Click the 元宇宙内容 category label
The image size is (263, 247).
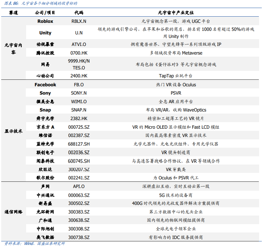pyautogui.click(x=13, y=49)
